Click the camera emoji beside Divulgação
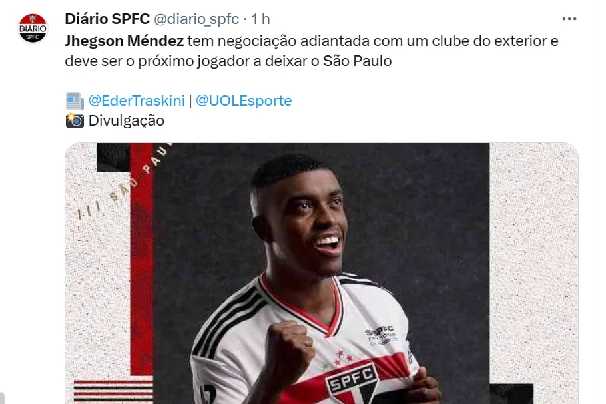Viewport: 606px width, 404px height. coord(75,120)
